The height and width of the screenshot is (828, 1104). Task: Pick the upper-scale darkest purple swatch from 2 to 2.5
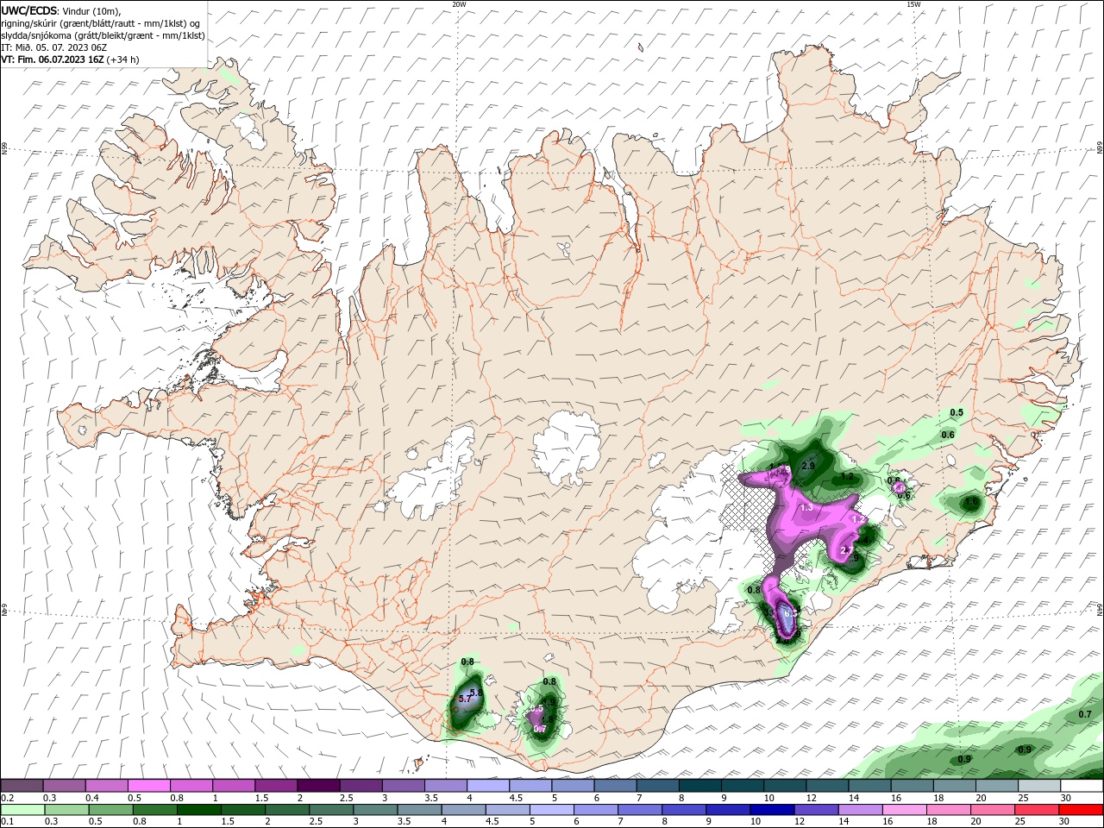[x=318, y=786]
